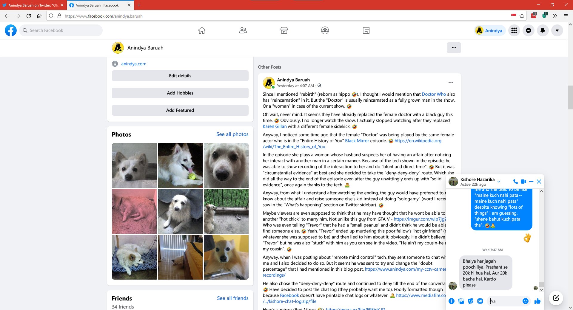Open the dog on blue bed photo
The image size is (573, 310).
click(x=134, y=257)
